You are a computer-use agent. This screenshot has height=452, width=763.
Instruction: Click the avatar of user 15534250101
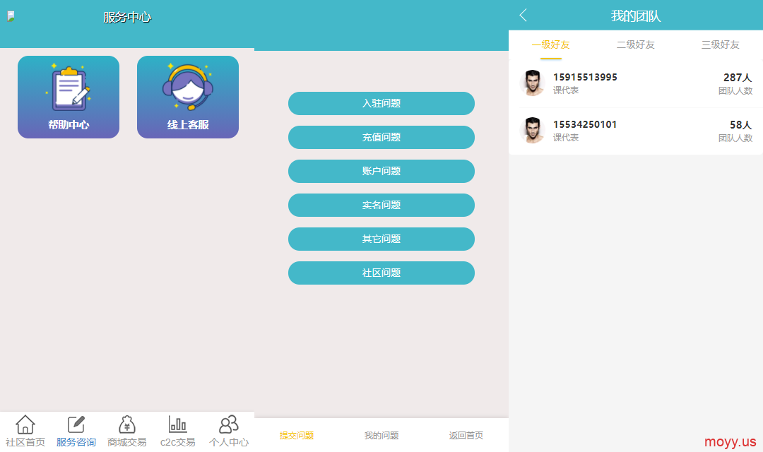point(533,131)
